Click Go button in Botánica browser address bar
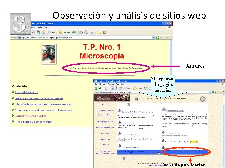 click(214, 92)
